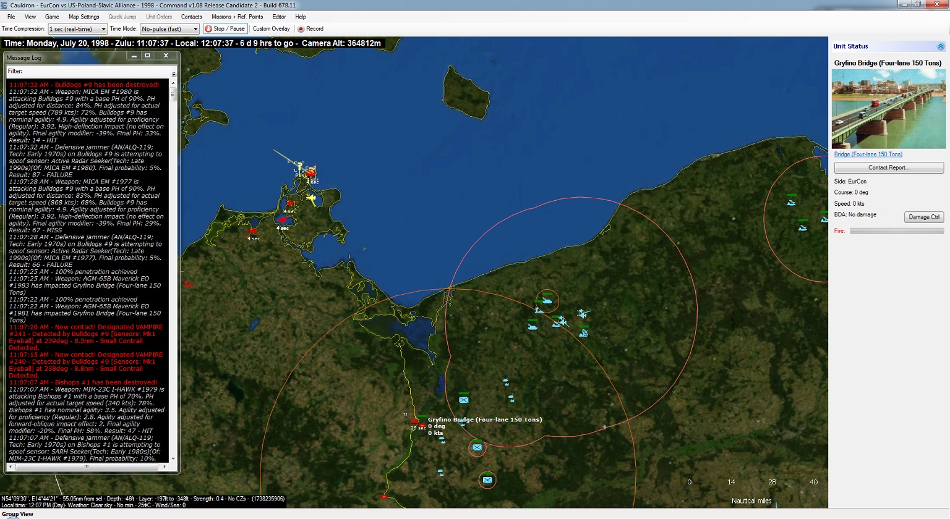Screen dimensions: 950x519
Task: Click the 'Course: 0 deg' text
Action: pos(851,192)
